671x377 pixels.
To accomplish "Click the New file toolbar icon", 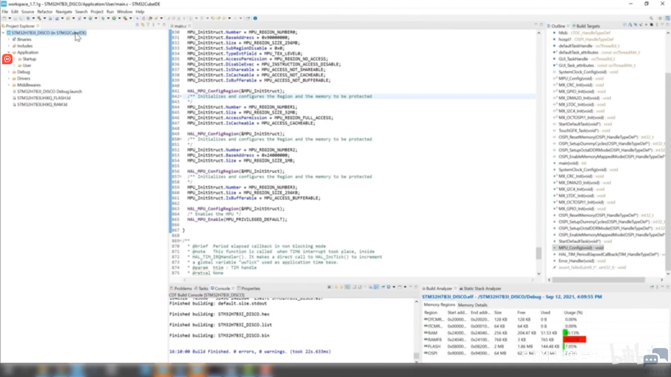I will (4, 18).
